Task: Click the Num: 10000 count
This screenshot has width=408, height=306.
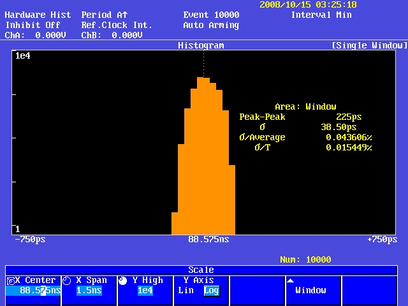Action: [305, 259]
